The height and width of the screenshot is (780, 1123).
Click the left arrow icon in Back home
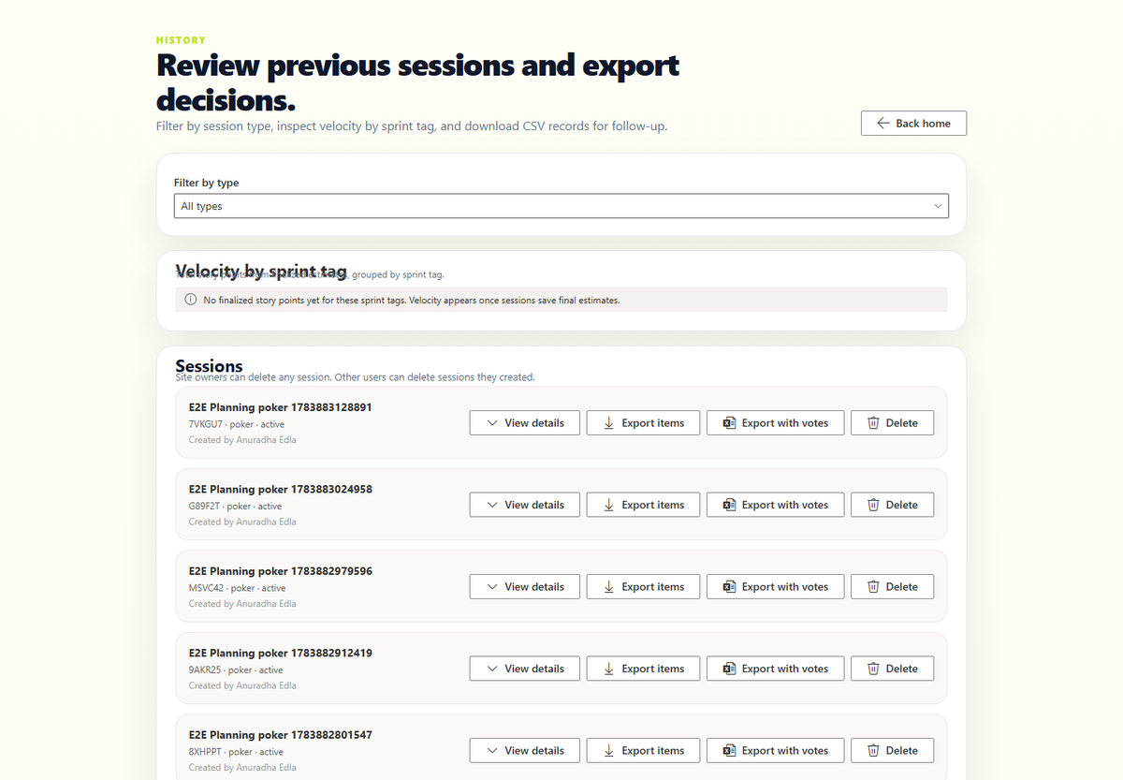[x=882, y=124]
